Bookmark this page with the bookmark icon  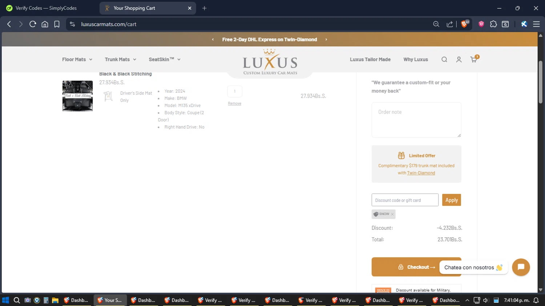[57, 24]
